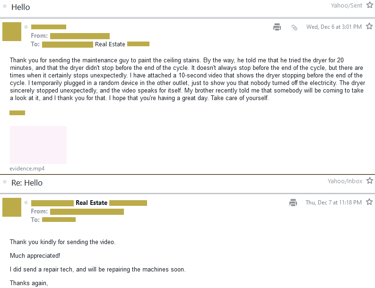Click the Wed, Dec 6 at 3:01 PM timestamp
Screen dimensions: 375x288
(334, 27)
